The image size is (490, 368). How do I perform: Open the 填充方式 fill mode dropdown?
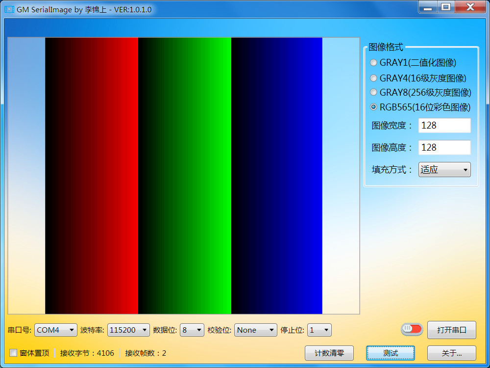click(x=443, y=169)
